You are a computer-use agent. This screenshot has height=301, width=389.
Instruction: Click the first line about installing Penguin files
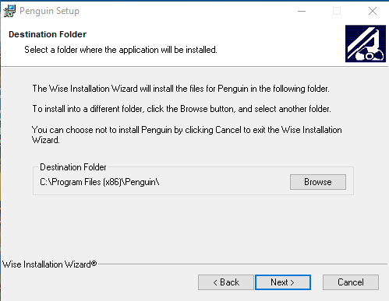click(181, 89)
